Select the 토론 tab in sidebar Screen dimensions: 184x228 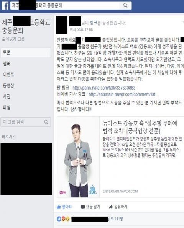[x=26, y=53]
